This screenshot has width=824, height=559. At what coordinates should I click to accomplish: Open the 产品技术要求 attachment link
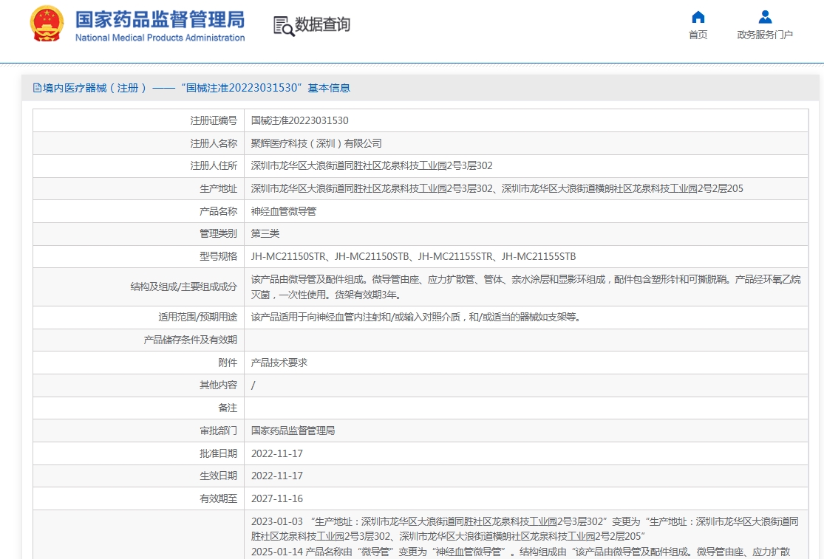(x=279, y=363)
